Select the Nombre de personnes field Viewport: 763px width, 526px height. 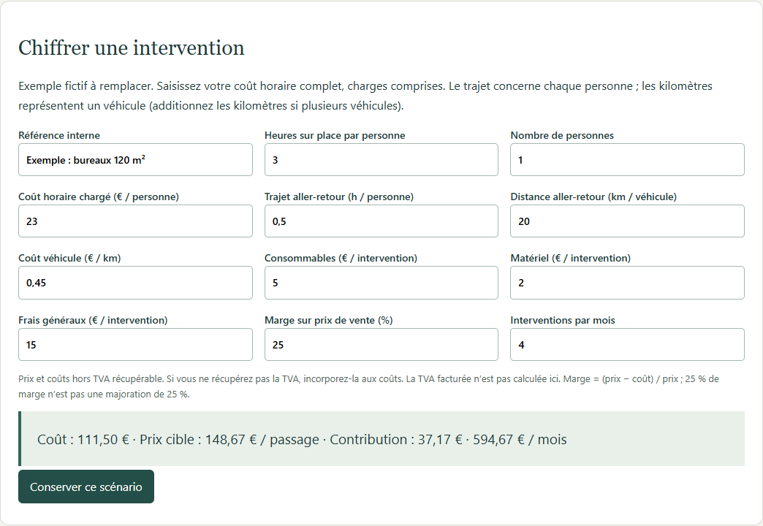627,159
